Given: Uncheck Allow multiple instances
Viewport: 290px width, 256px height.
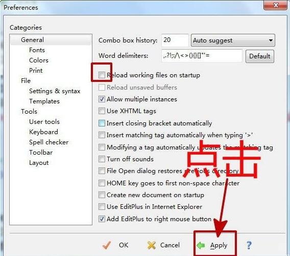Looking at the screenshot, I should tap(102, 99).
